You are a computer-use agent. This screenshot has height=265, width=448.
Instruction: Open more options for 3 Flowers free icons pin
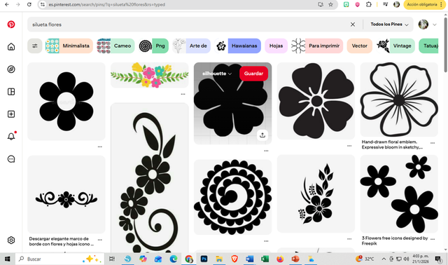point(433,239)
